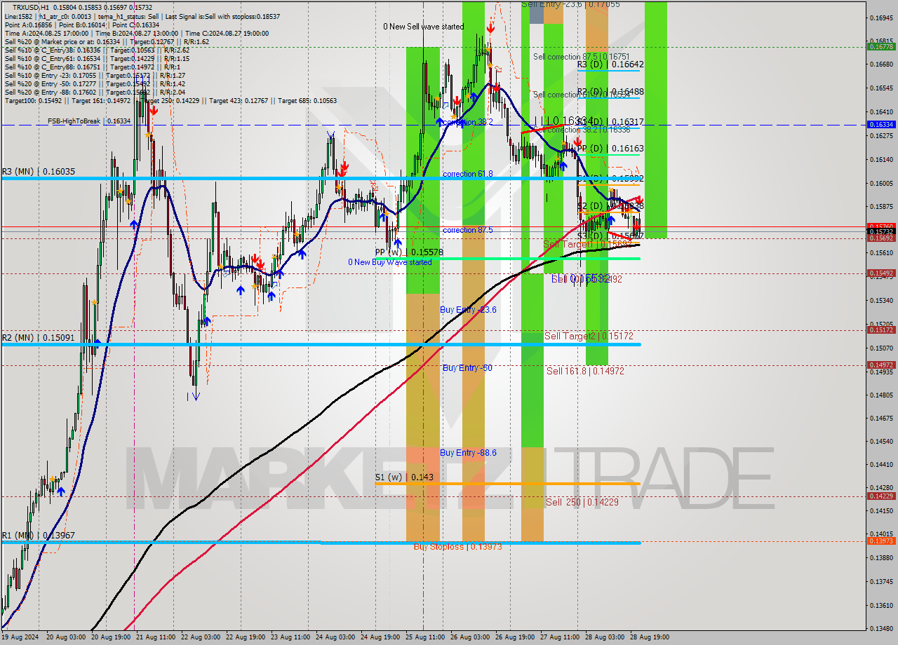The width and height of the screenshot is (898, 645).
Task: Click the 'R2 (MN) | 0.15091' pivot label
Action: coord(39,337)
